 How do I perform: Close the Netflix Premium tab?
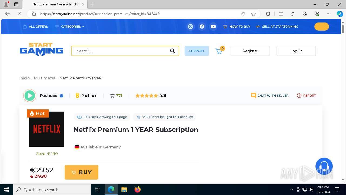[x=83, y=4]
